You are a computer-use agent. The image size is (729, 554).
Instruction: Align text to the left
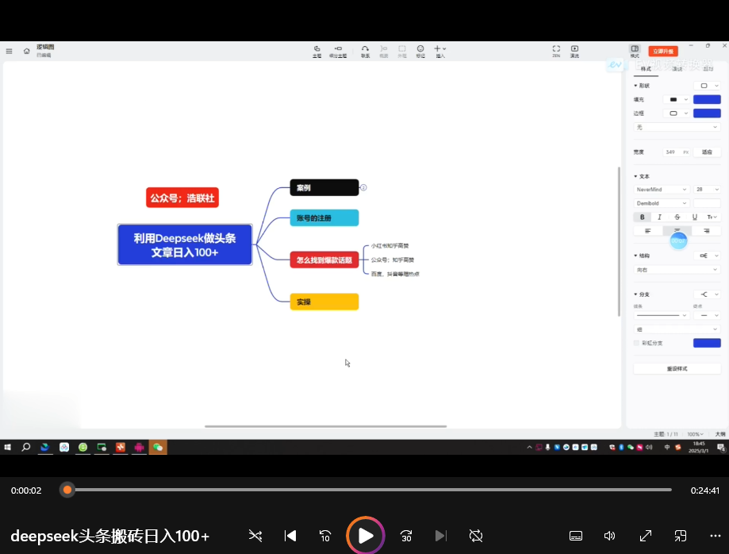[647, 231]
